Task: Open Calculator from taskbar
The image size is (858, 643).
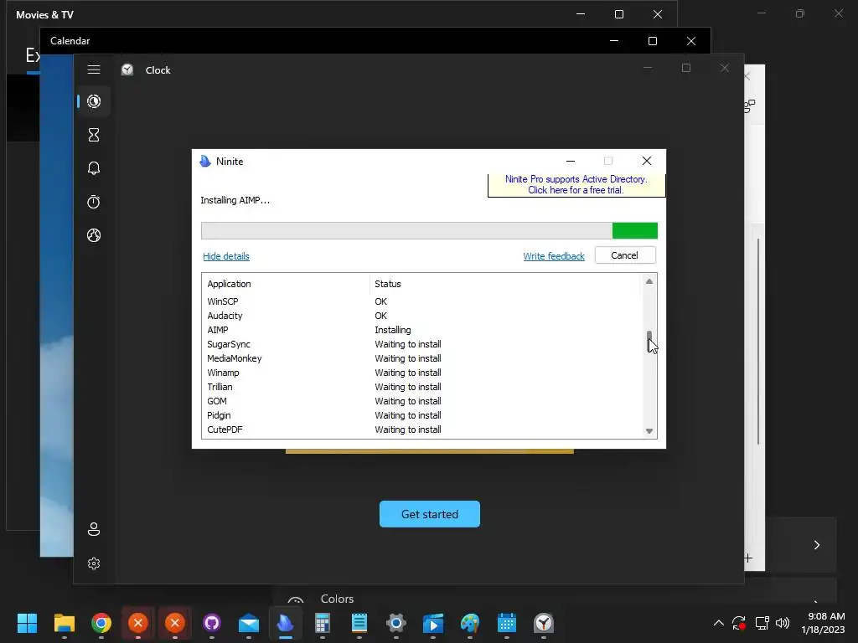Action: (323, 623)
